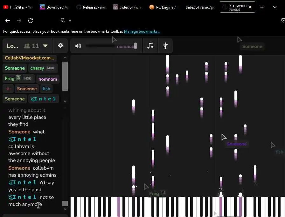285x217 pixels.
Task: Adjust the volume slider handle
Action: (136, 46)
